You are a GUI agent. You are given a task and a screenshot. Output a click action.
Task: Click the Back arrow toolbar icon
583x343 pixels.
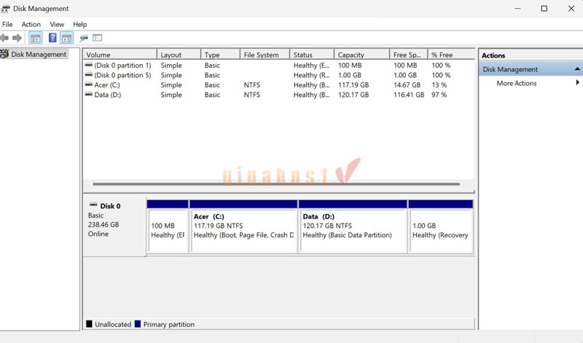(4, 38)
